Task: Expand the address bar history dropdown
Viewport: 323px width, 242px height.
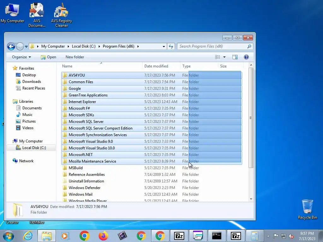Action: (164, 47)
